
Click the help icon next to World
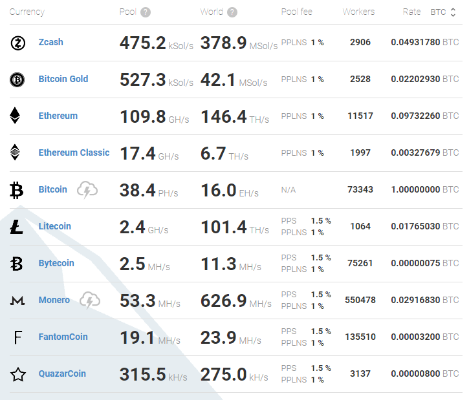pos(232,12)
